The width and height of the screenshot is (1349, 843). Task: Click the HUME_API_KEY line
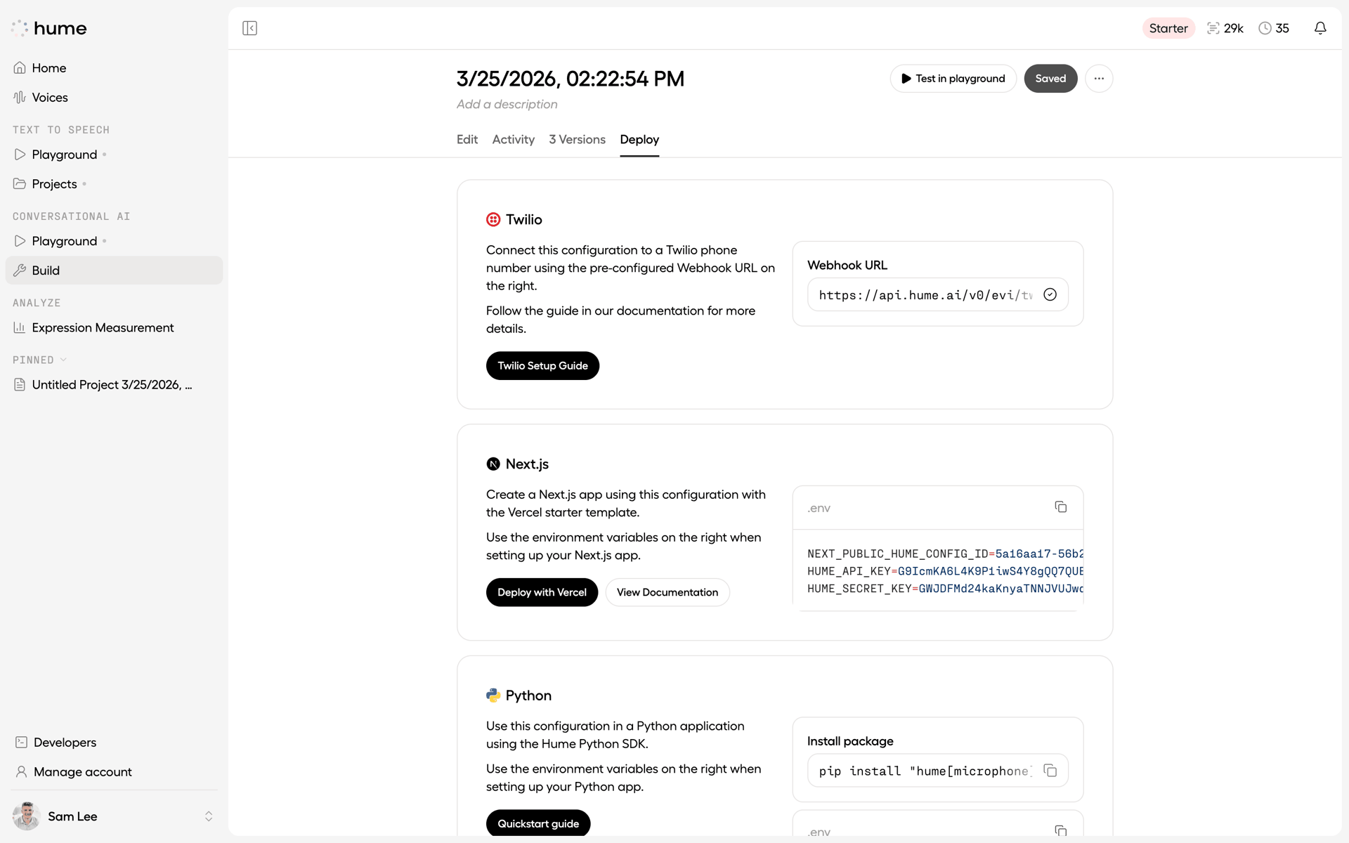tap(945, 571)
